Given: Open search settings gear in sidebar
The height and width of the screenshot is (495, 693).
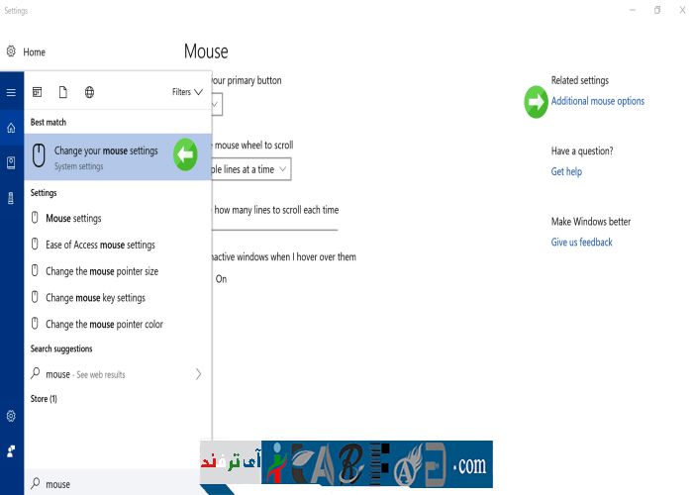Looking at the screenshot, I should [11, 416].
